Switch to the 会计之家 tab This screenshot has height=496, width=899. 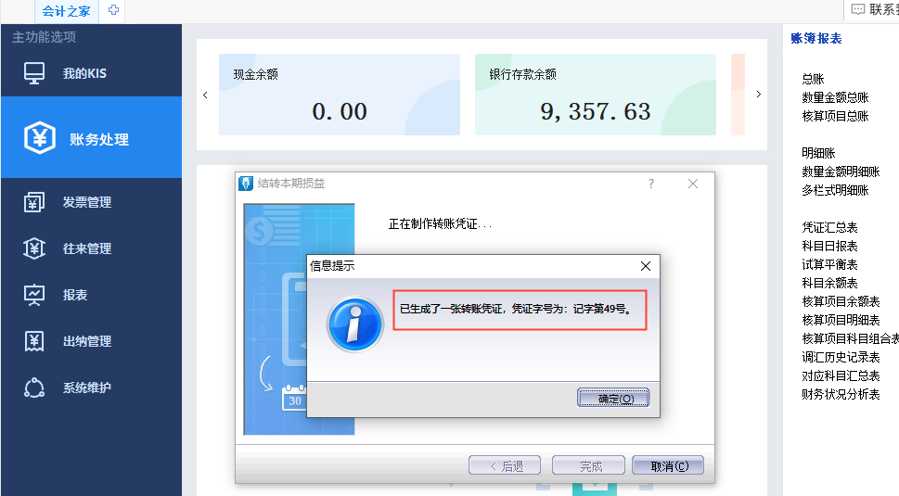(67, 11)
